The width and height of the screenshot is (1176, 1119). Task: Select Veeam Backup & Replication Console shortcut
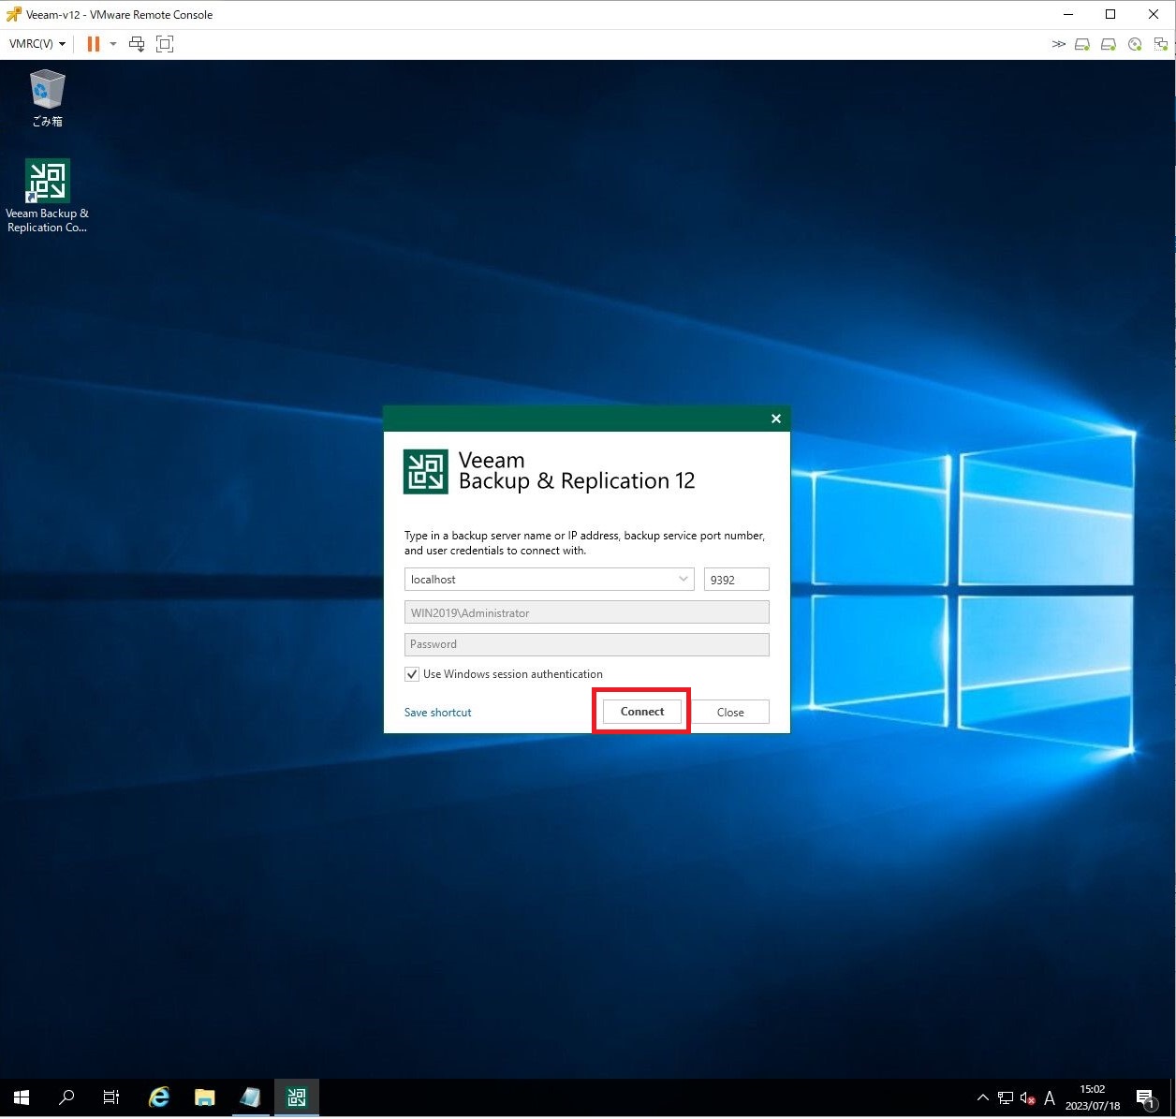tap(47, 196)
